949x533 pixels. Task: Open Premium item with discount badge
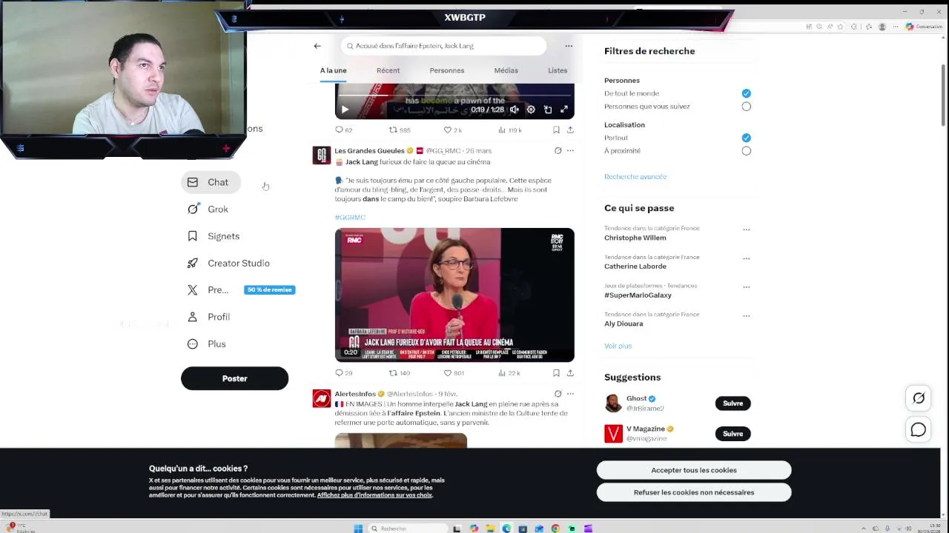(240, 289)
